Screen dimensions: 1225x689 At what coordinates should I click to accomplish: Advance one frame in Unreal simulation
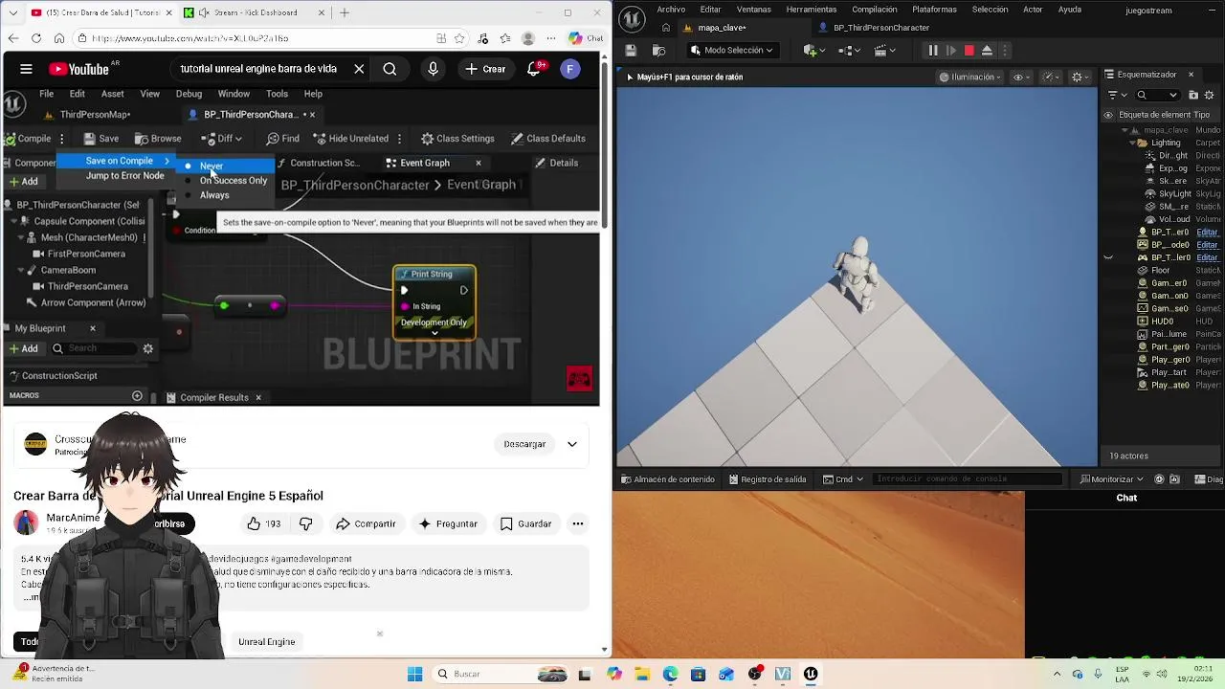coord(951,51)
